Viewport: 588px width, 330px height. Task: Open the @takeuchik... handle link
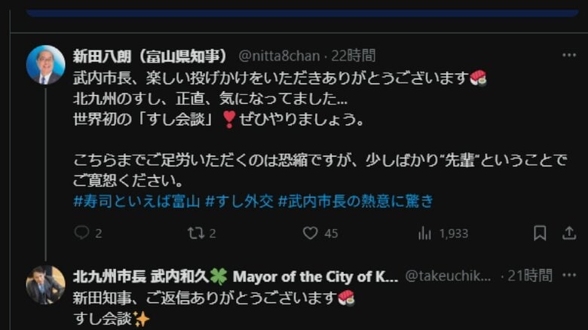(448, 276)
